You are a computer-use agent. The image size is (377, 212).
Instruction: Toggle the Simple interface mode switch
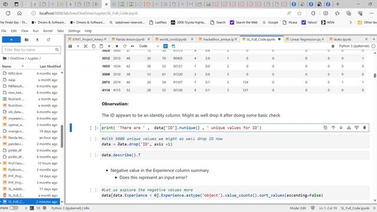[14, 208]
